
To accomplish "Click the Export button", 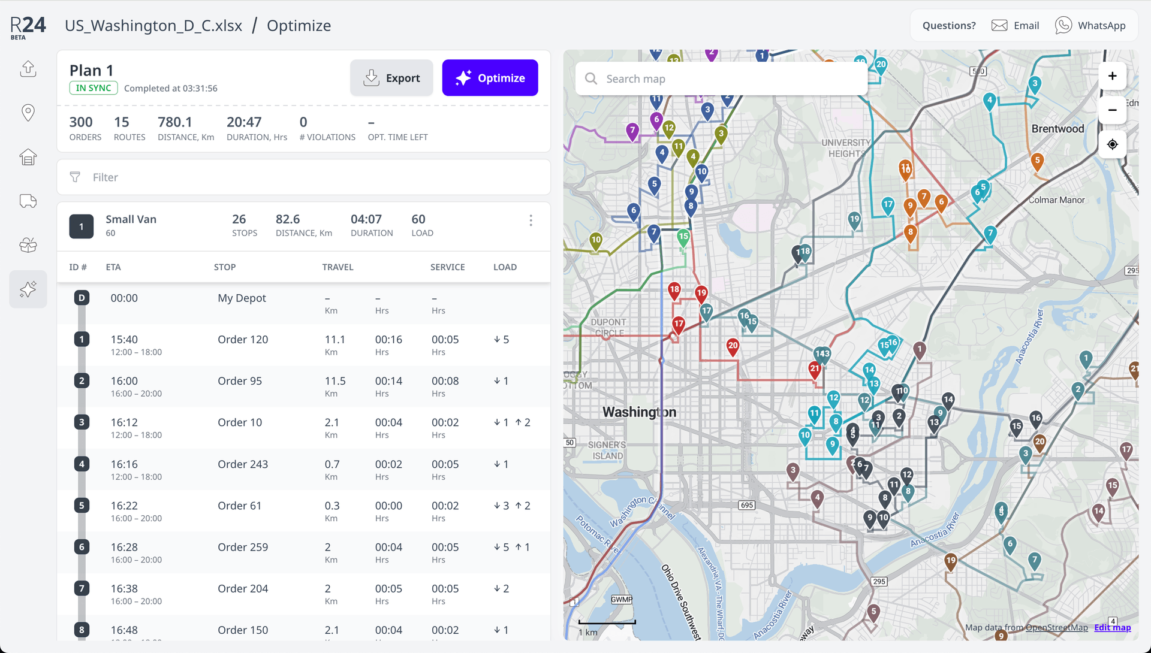I will [391, 78].
